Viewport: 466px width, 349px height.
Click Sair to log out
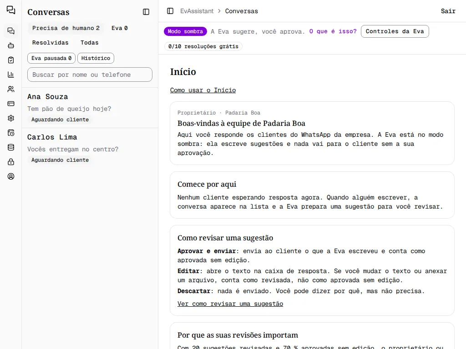[448, 11]
